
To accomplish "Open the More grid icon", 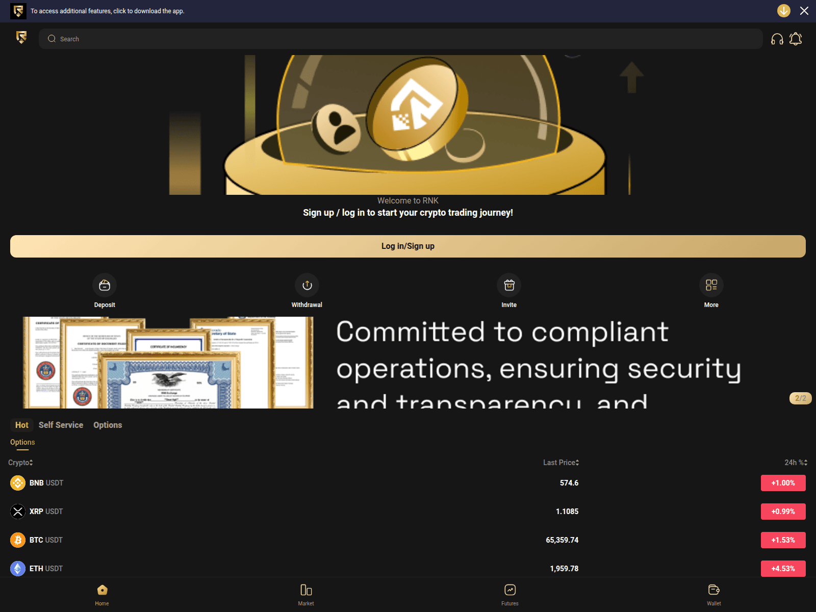I will (x=711, y=285).
